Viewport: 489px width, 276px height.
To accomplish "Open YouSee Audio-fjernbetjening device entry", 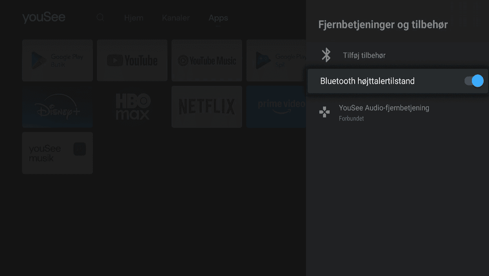I will point(397,113).
